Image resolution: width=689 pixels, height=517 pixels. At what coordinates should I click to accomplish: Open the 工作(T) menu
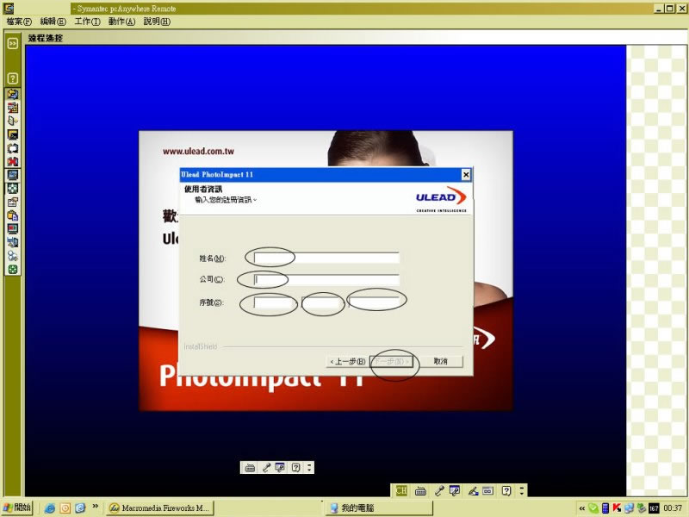(x=87, y=22)
